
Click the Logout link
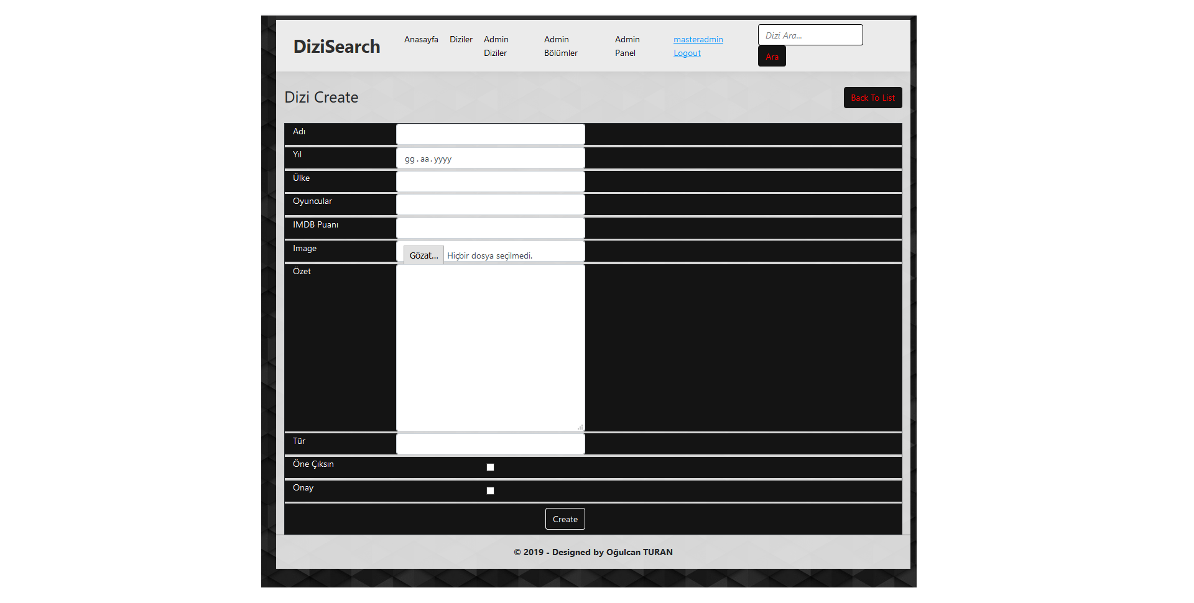point(687,53)
